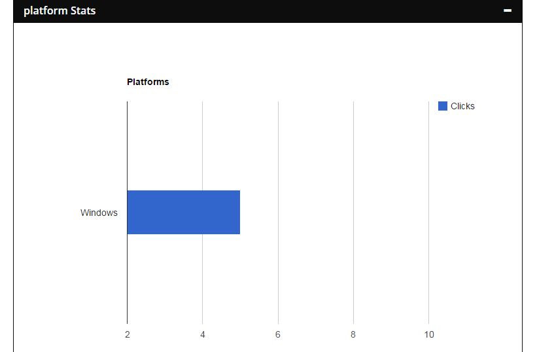The height and width of the screenshot is (352, 537).
Task: Click the axis tick label 4
Action: [203, 335]
